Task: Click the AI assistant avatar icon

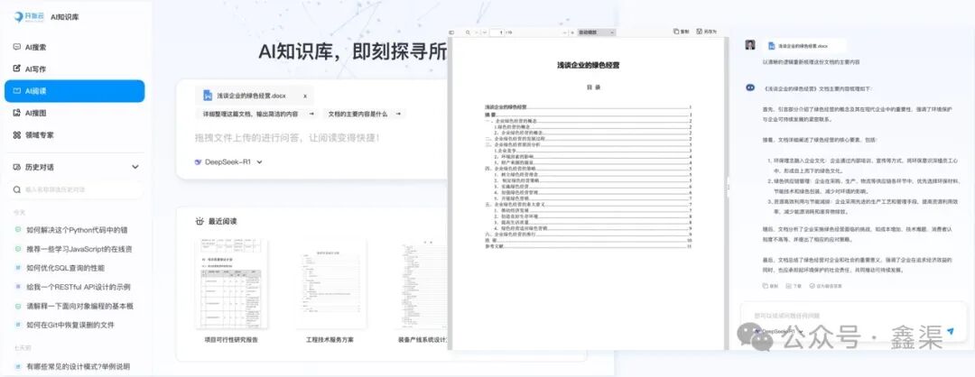Action: (750, 87)
